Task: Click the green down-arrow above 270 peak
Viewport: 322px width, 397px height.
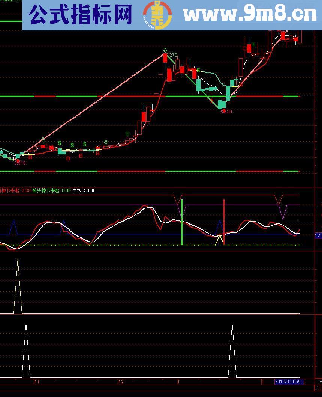Action: 165,50
